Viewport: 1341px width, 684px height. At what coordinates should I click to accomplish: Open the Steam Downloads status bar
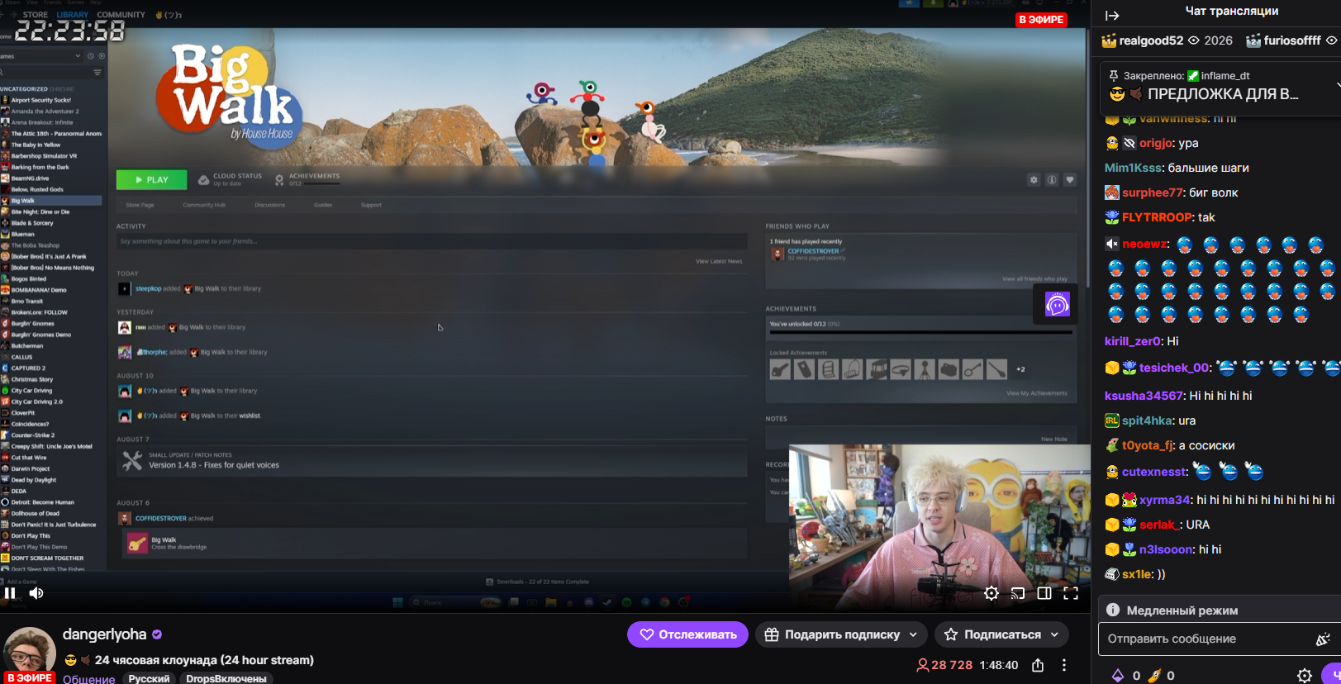[x=537, y=582]
